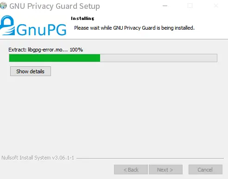Close the setup window with the X icon
Screen dimensions: 228x179
(x=216, y=6)
